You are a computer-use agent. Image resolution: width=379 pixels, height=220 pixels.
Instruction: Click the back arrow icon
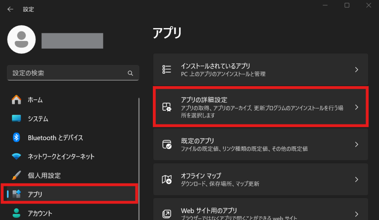pyautogui.click(x=10, y=9)
